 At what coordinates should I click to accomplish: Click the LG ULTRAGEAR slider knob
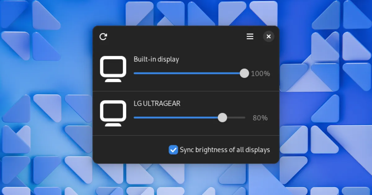pyautogui.click(x=222, y=118)
